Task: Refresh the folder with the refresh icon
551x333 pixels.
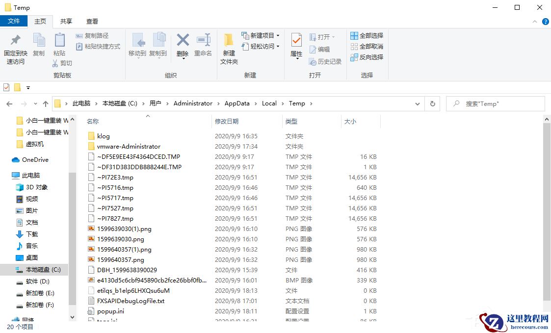Action: pos(432,103)
